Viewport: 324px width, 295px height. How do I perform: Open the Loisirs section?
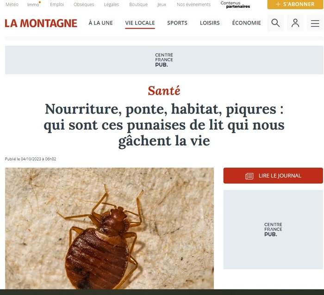210,23
